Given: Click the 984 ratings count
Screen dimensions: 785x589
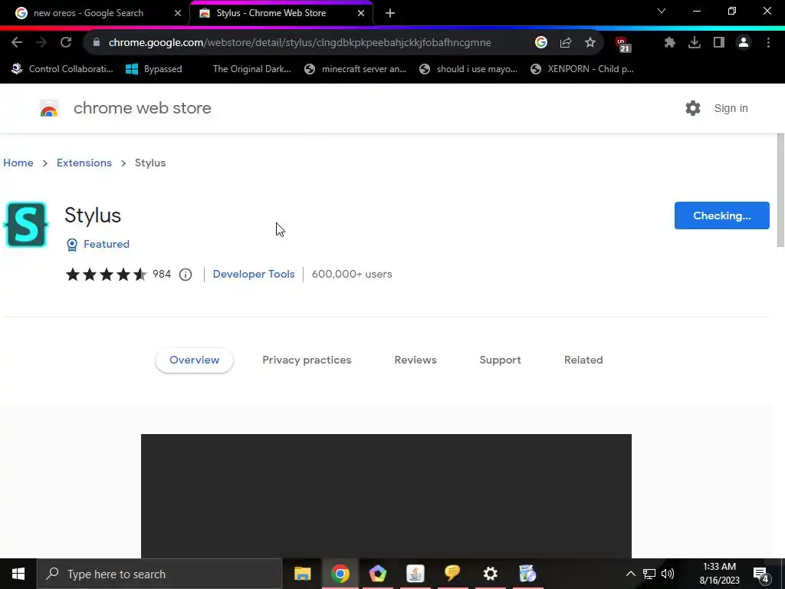Looking at the screenshot, I should tap(162, 274).
